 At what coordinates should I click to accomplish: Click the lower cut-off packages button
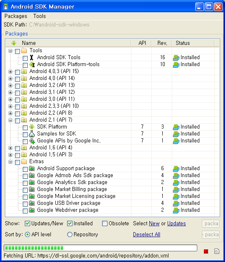tap(211, 235)
